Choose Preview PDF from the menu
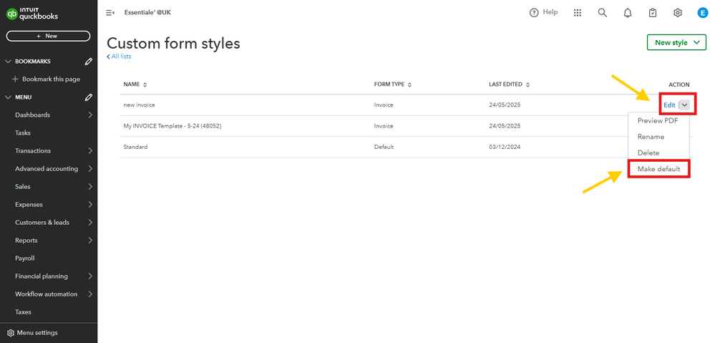Viewport: 715px width, 343px height. (658, 120)
